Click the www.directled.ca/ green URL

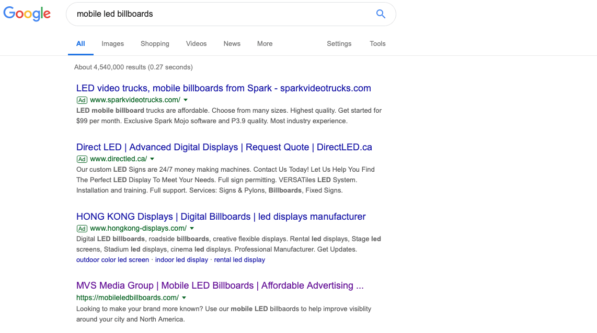tap(119, 159)
